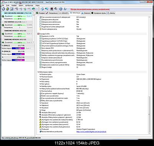The image size is (154, 146).
Task: Click the Rozmiar bufora row label
Action: (x=47, y=91)
